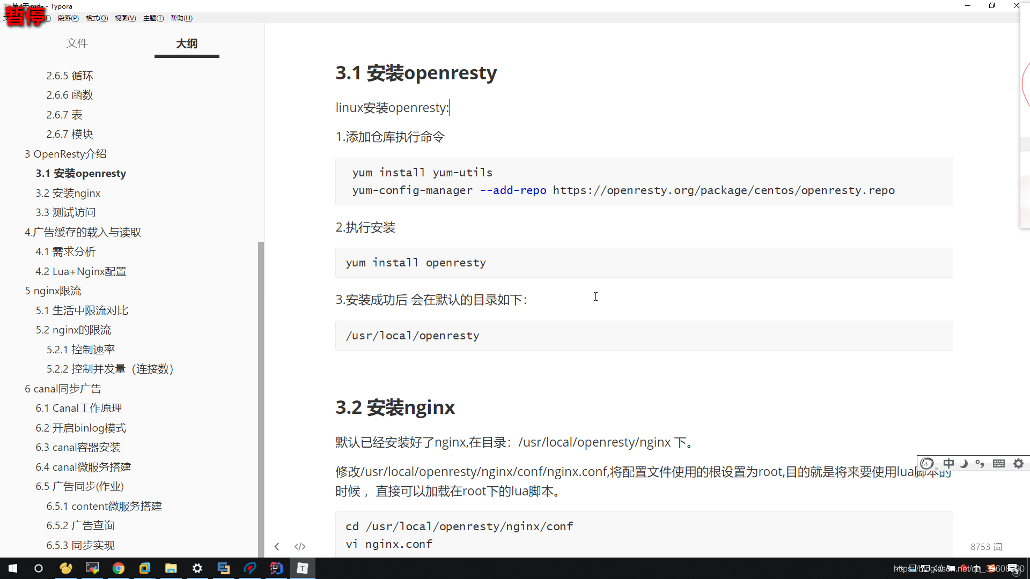Screen dimensions: 1030x579
Task: Click the Sogou IME logo icon
Action: 928,463
